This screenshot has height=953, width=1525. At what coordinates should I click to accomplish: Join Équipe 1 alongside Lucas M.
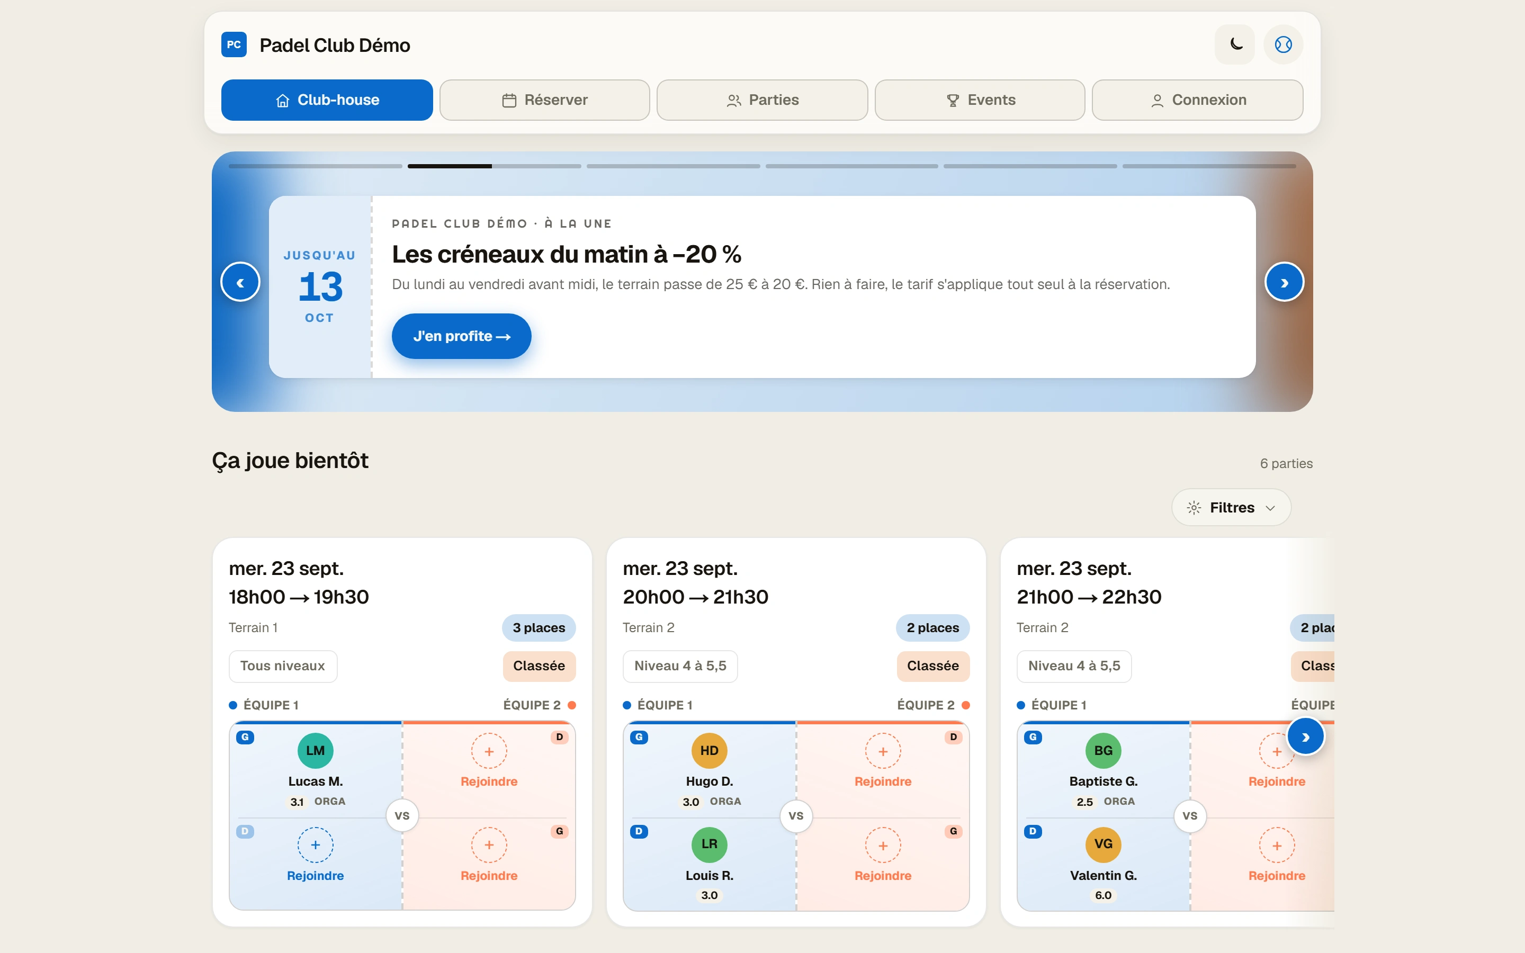tap(315, 855)
